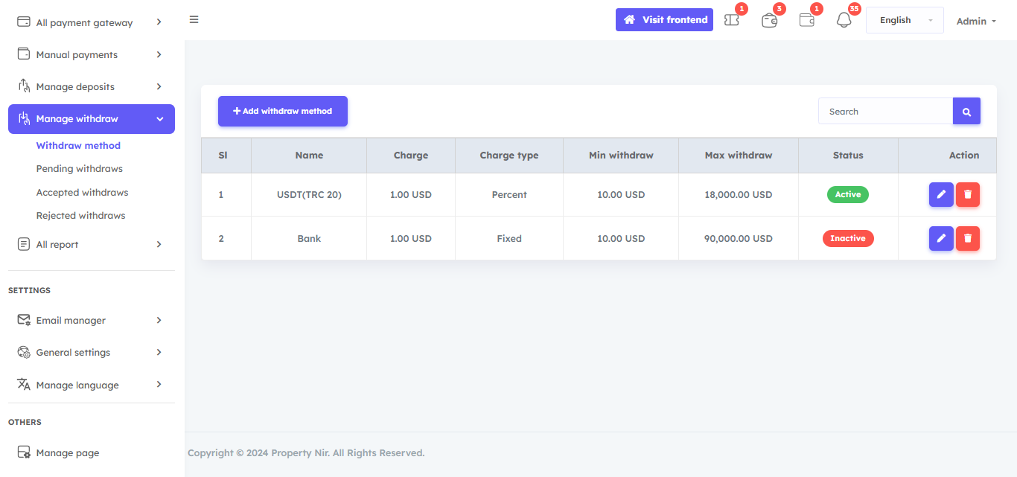Delete the Bank withdraw method
The width and height of the screenshot is (1017, 477).
pyautogui.click(x=968, y=238)
